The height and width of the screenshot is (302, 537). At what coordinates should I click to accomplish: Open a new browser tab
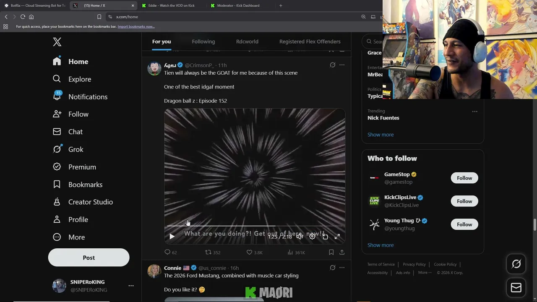pyautogui.click(x=281, y=5)
